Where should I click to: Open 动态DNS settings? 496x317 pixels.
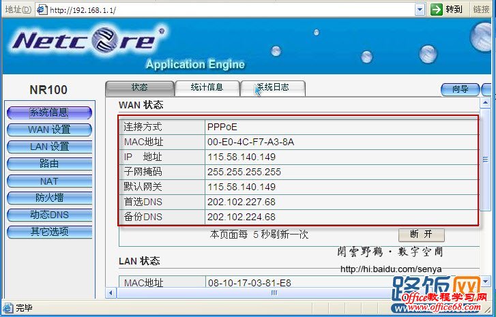[x=49, y=215]
